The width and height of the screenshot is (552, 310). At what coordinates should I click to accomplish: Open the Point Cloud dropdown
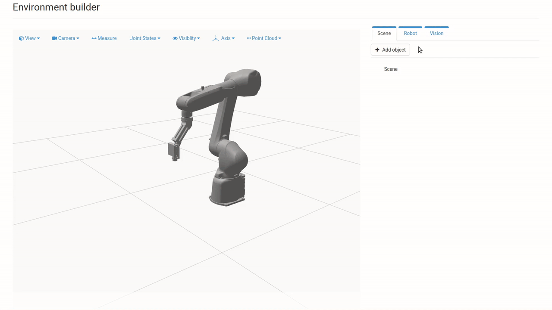pos(264,38)
